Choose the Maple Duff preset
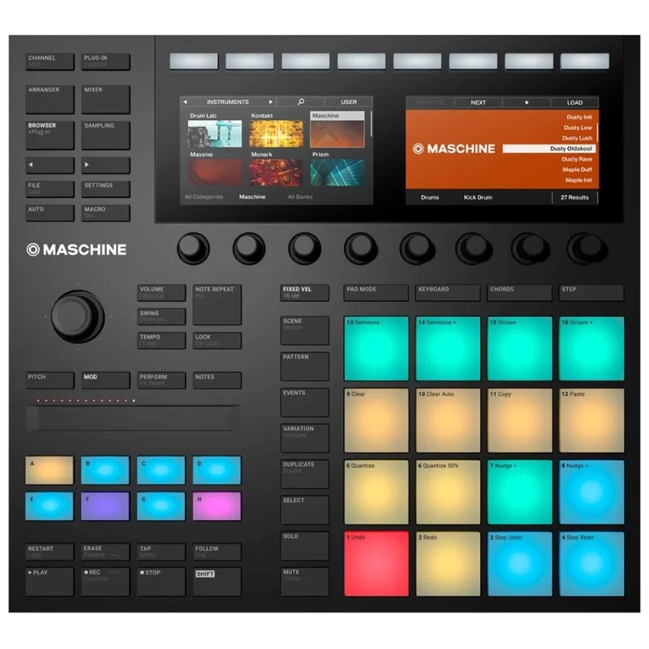 pos(577,170)
